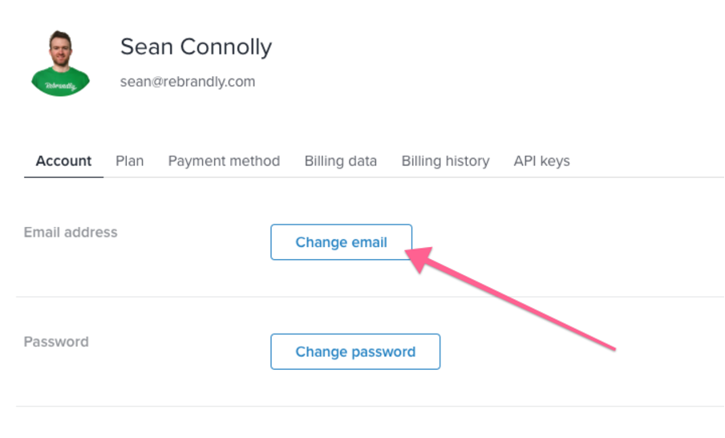Click the Password label
The height and width of the screenshot is (438, 725).
coord(56,342)
